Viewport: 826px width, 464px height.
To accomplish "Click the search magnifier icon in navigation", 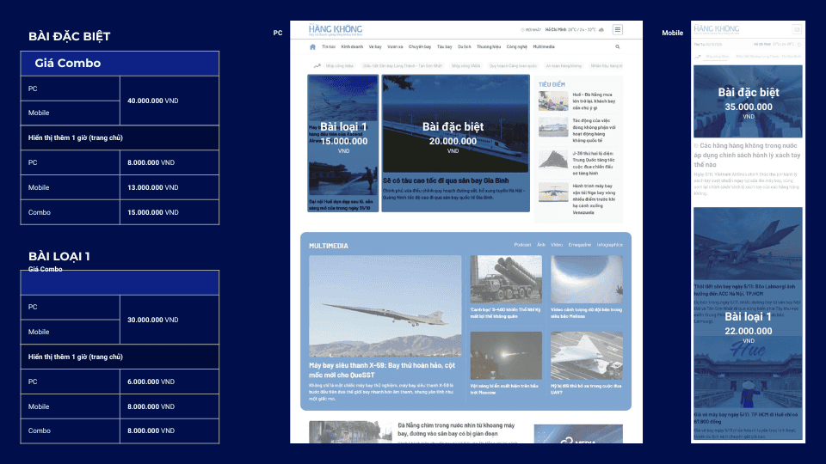I will [617, 46].
